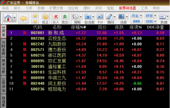
Task: Switch to the 自选股 side tab
Action: [3, 101]
